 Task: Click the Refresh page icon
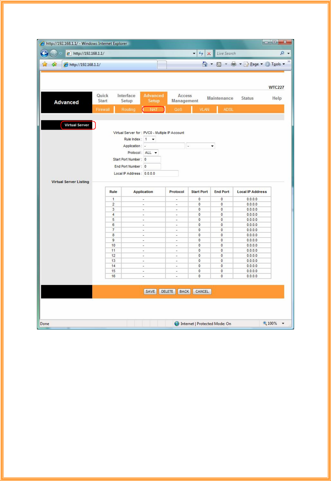click(201, 53)
